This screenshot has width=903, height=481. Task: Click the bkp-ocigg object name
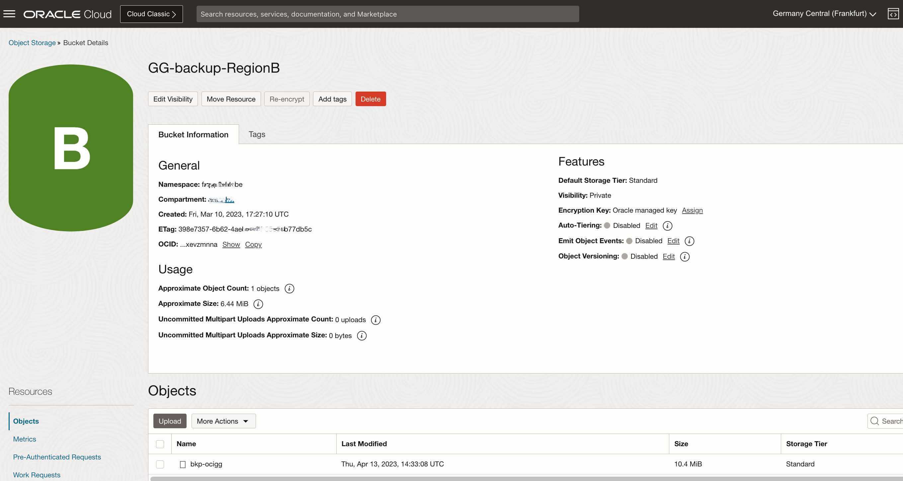tap(206, 464)
